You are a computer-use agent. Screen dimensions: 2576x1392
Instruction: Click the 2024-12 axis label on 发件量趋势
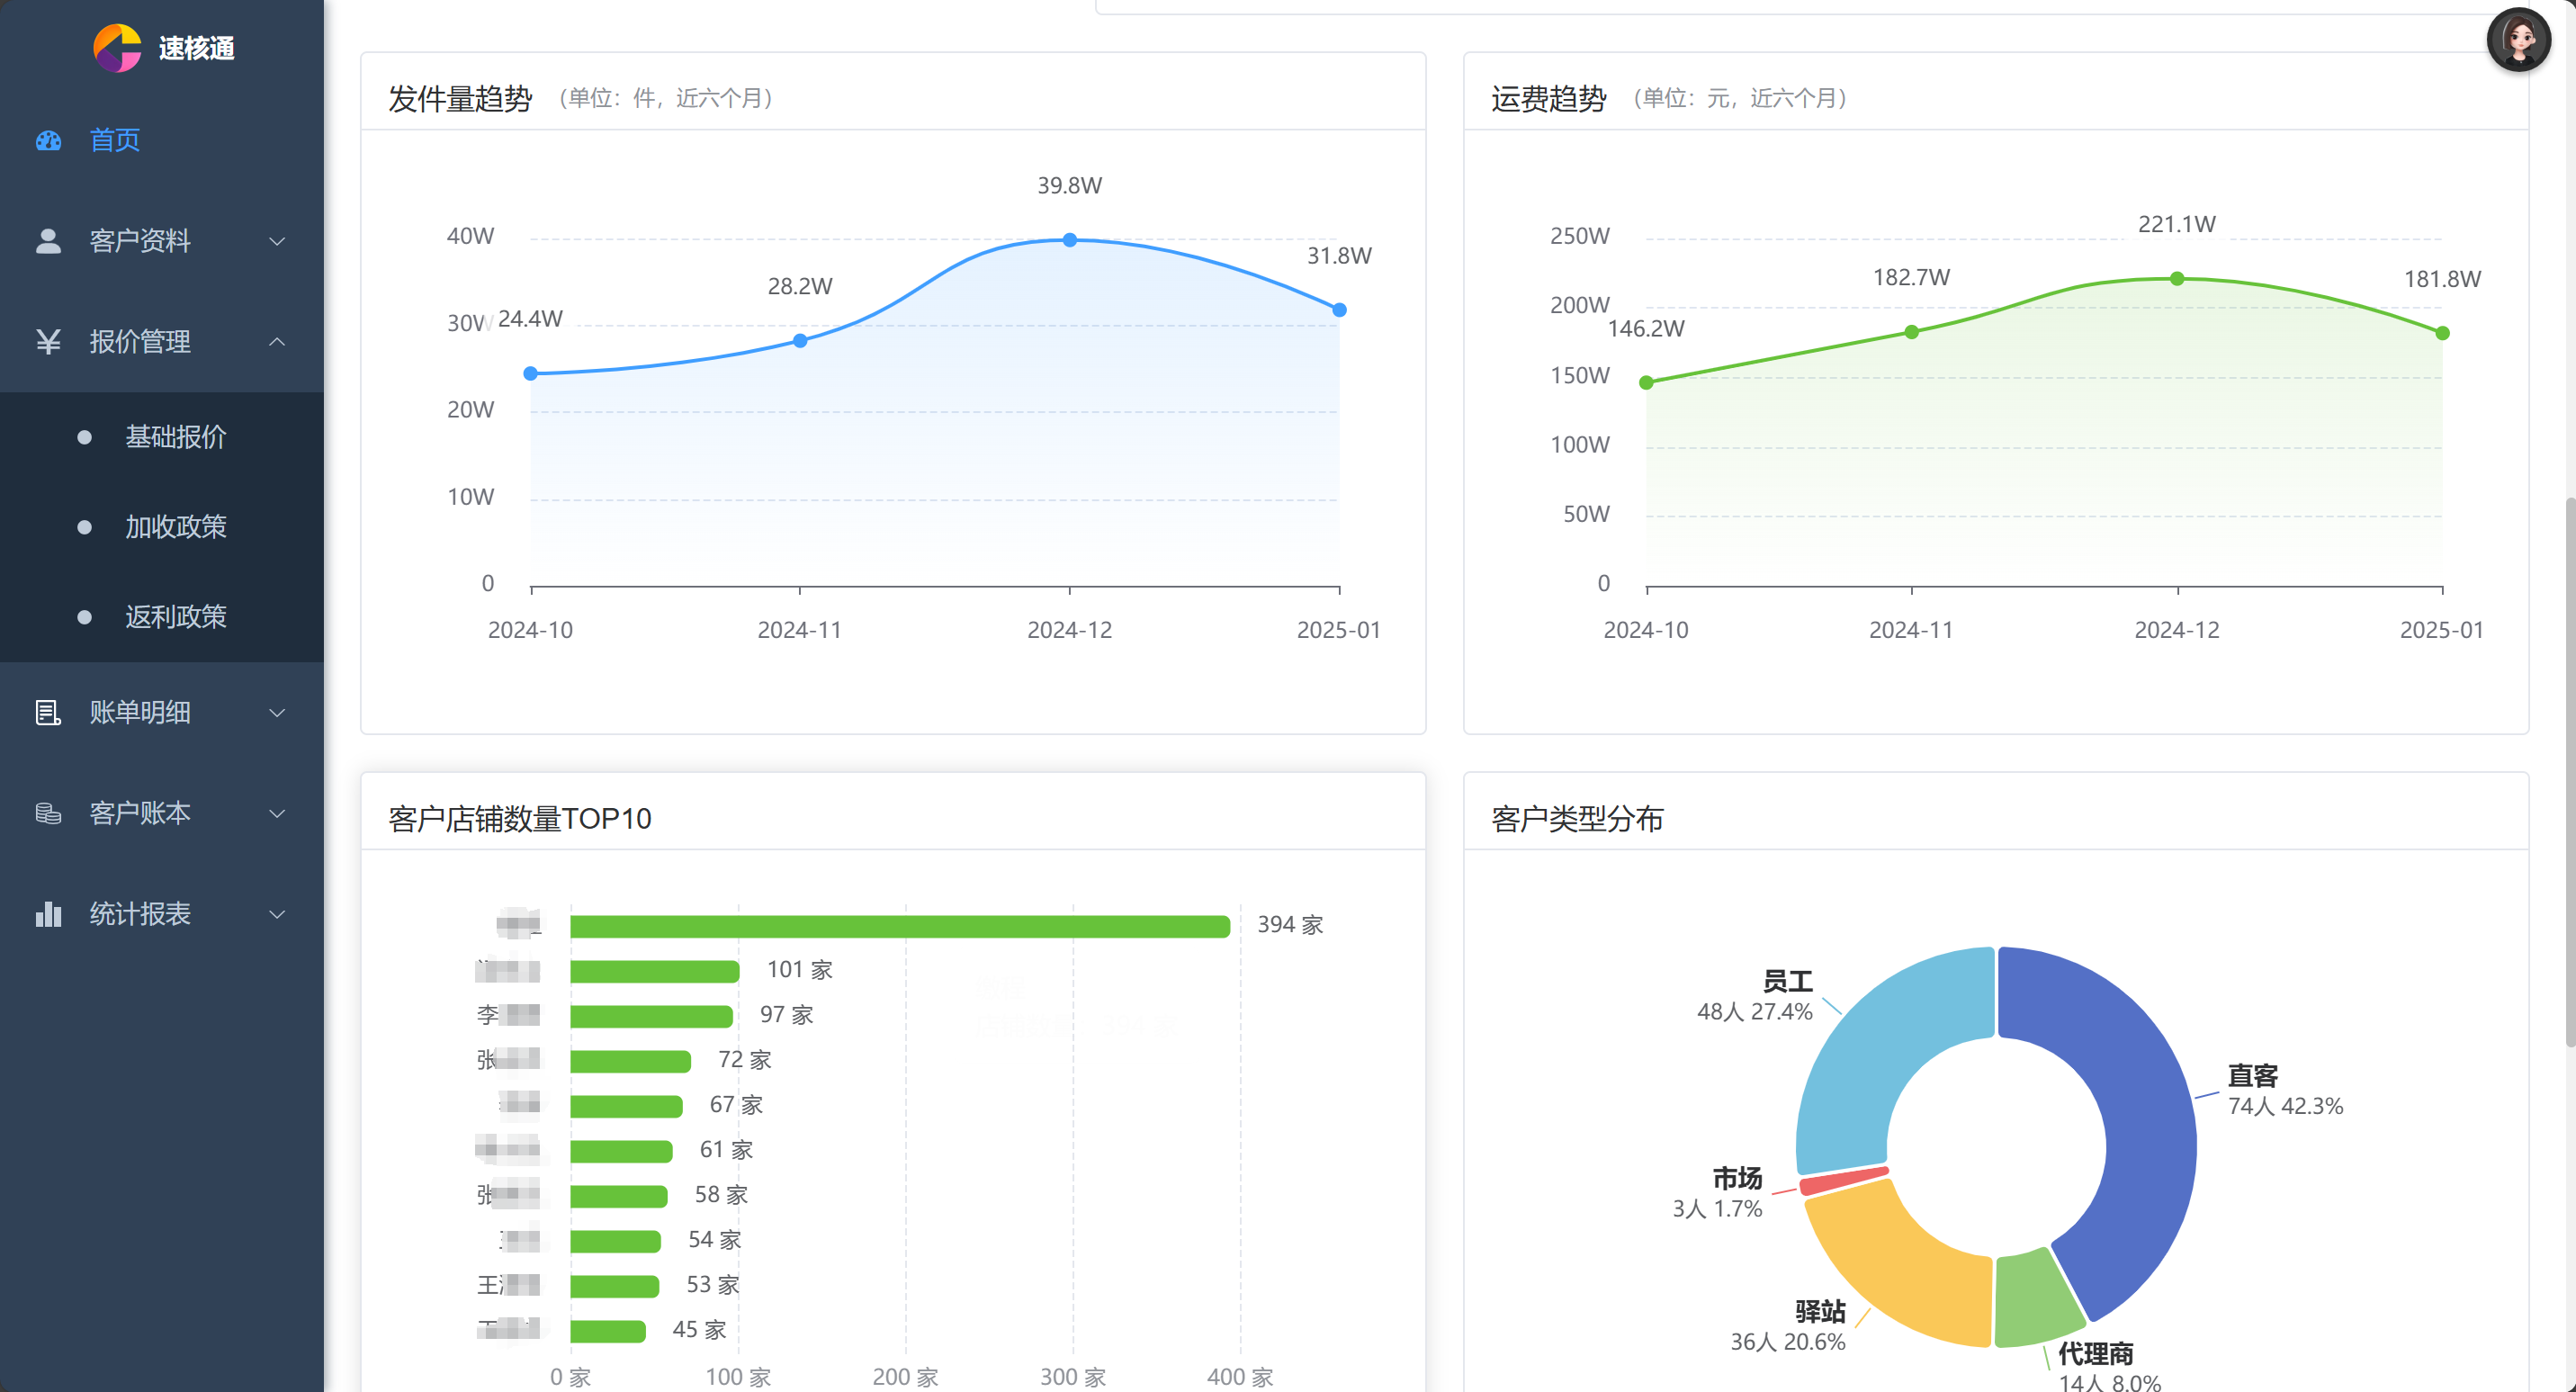[1069, 630]
